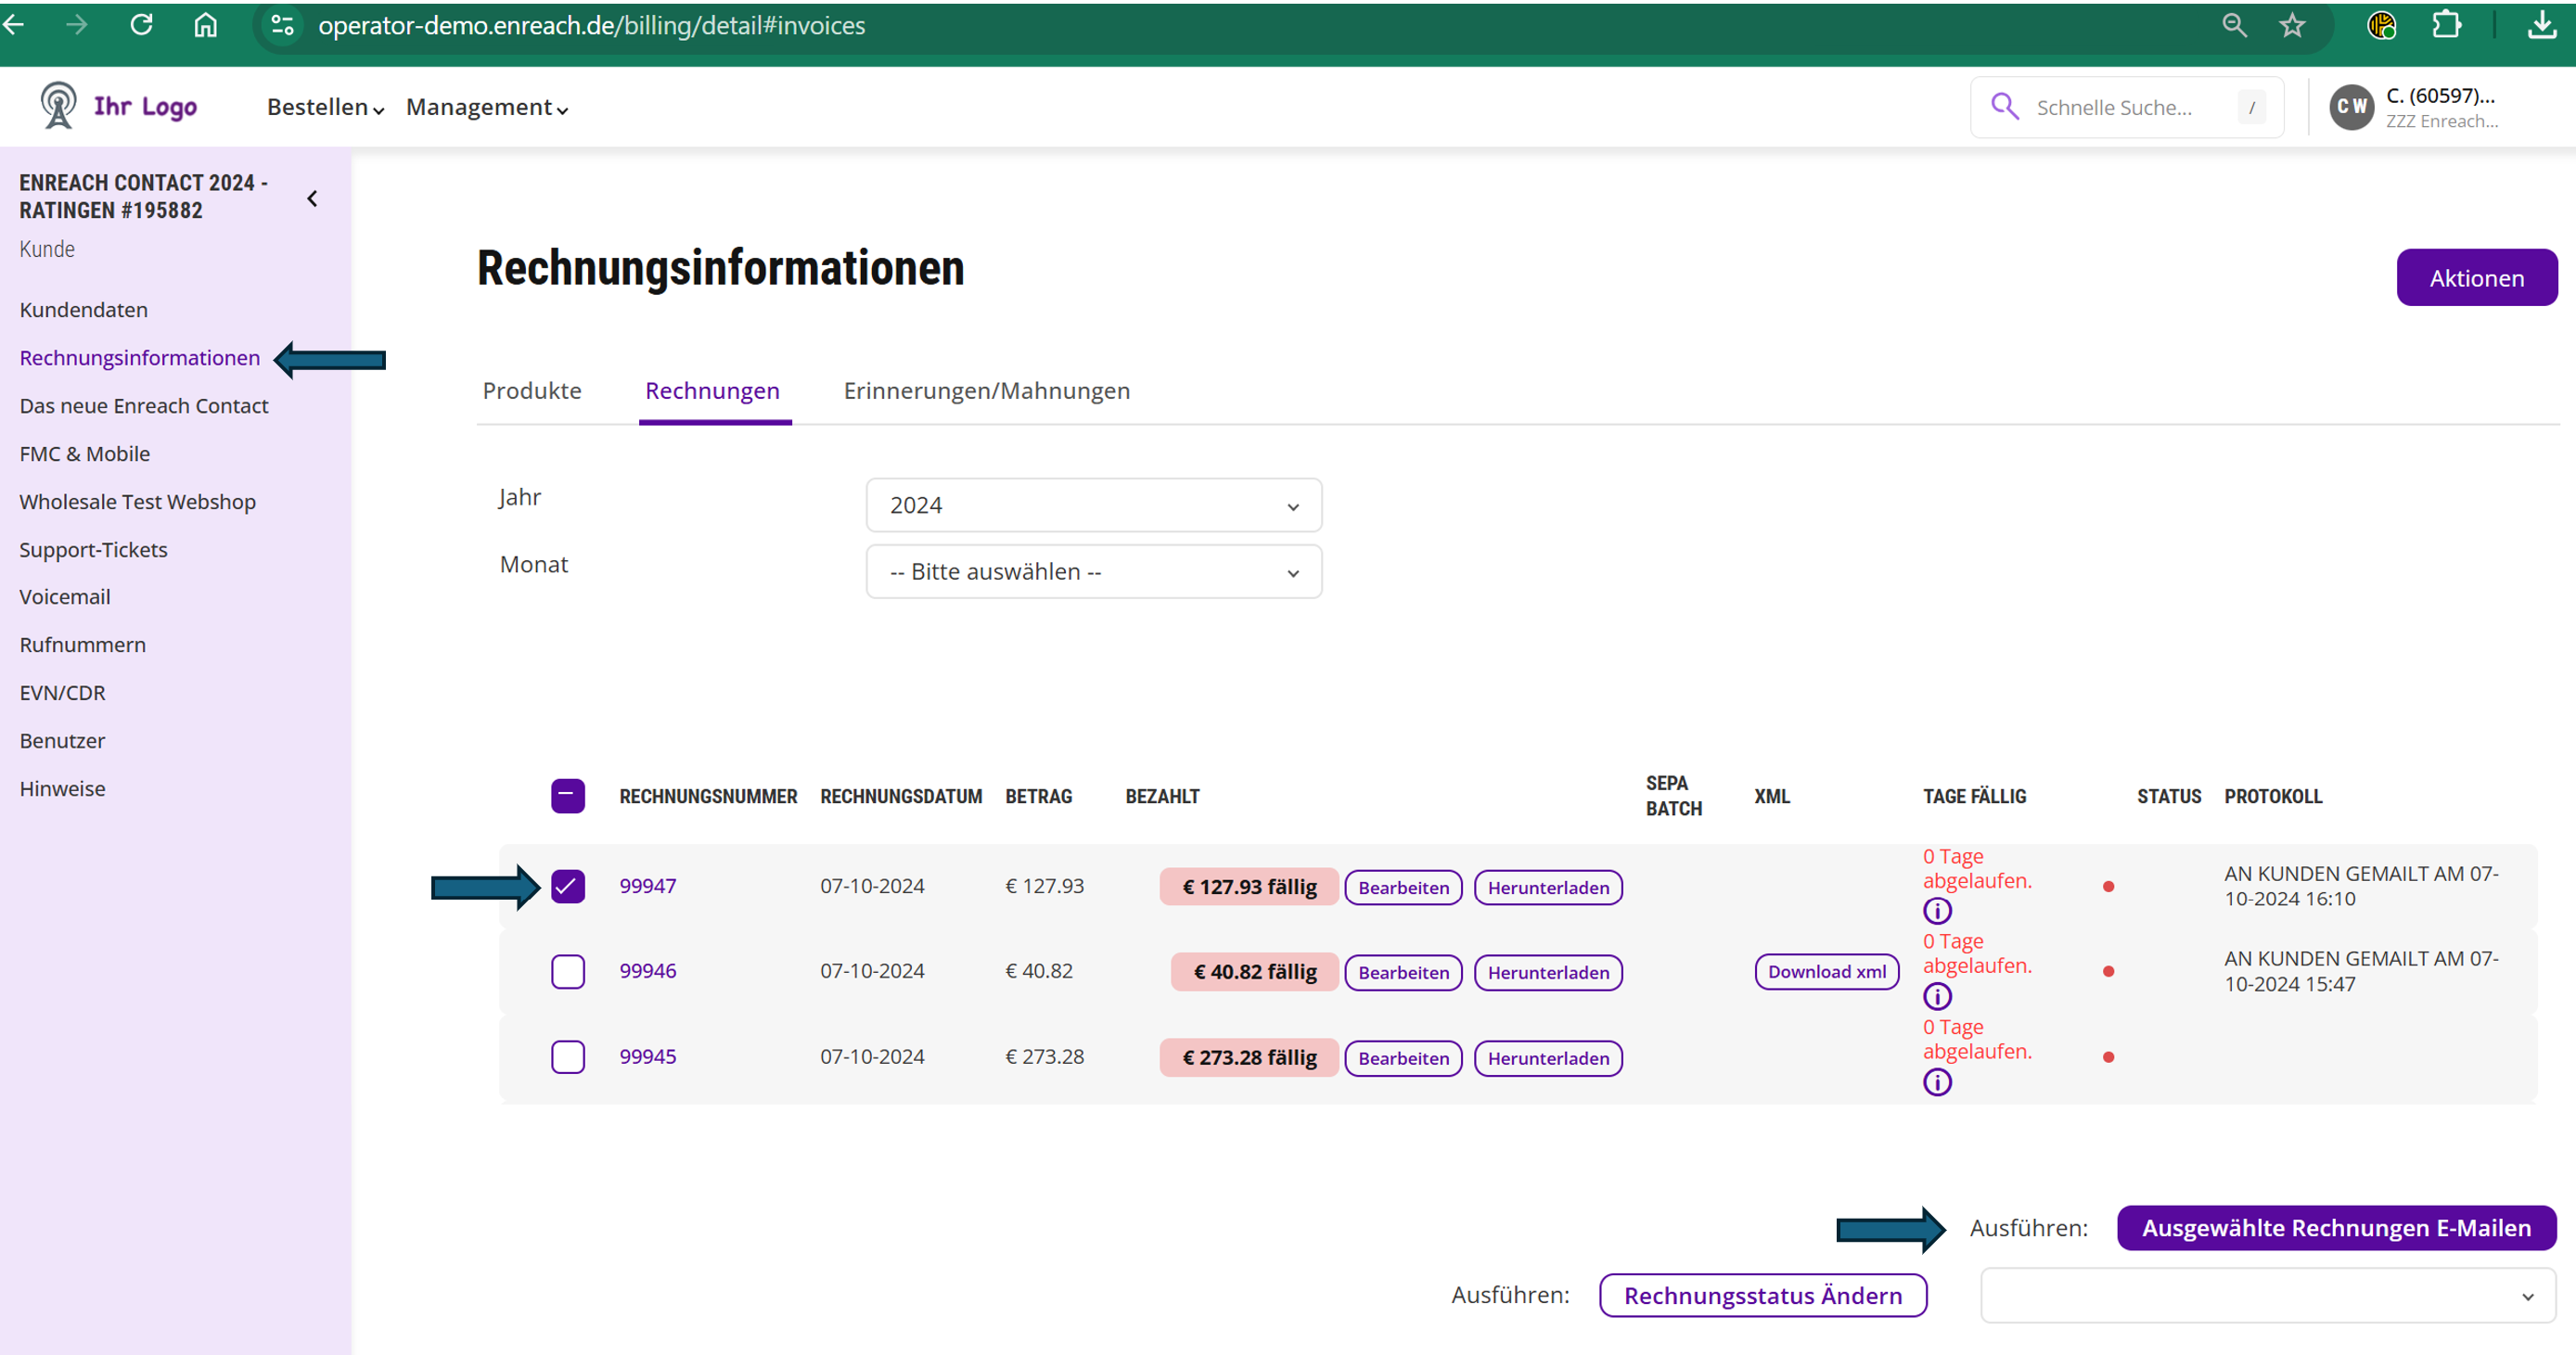Bookmark the page using the star icon

2292,25
